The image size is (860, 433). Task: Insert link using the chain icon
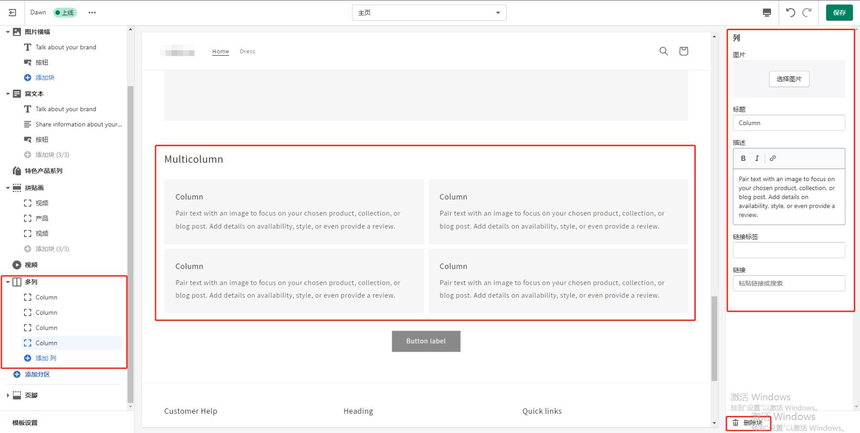[773, 158]
